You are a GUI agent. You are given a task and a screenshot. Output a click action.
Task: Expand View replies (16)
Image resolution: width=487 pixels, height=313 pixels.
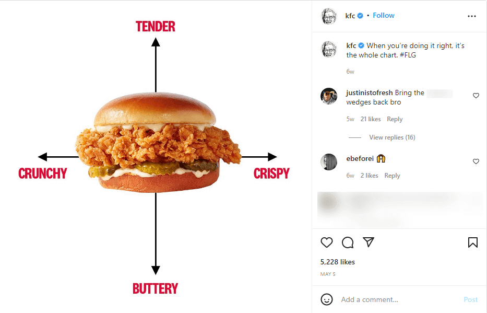point(392,137)
